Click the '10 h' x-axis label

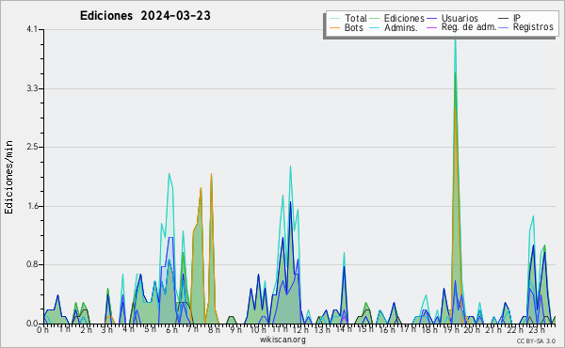258,329
